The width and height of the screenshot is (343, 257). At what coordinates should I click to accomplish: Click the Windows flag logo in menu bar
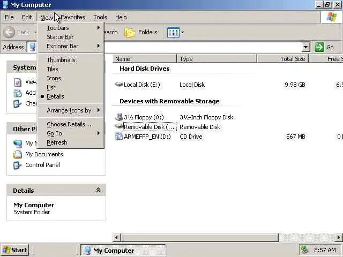[x=331, y=17]
